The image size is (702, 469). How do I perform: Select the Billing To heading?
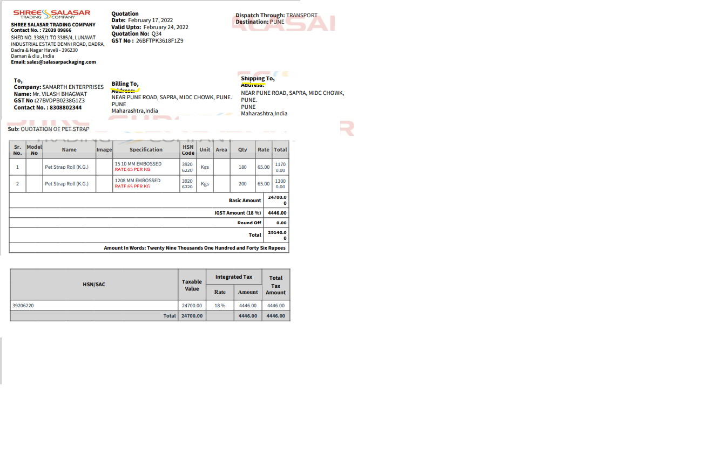(x=125, y=84)
